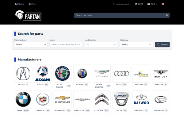Screen dimensions: 184x115
Task: Focus the Search for parts field
Action: [122, 15]
